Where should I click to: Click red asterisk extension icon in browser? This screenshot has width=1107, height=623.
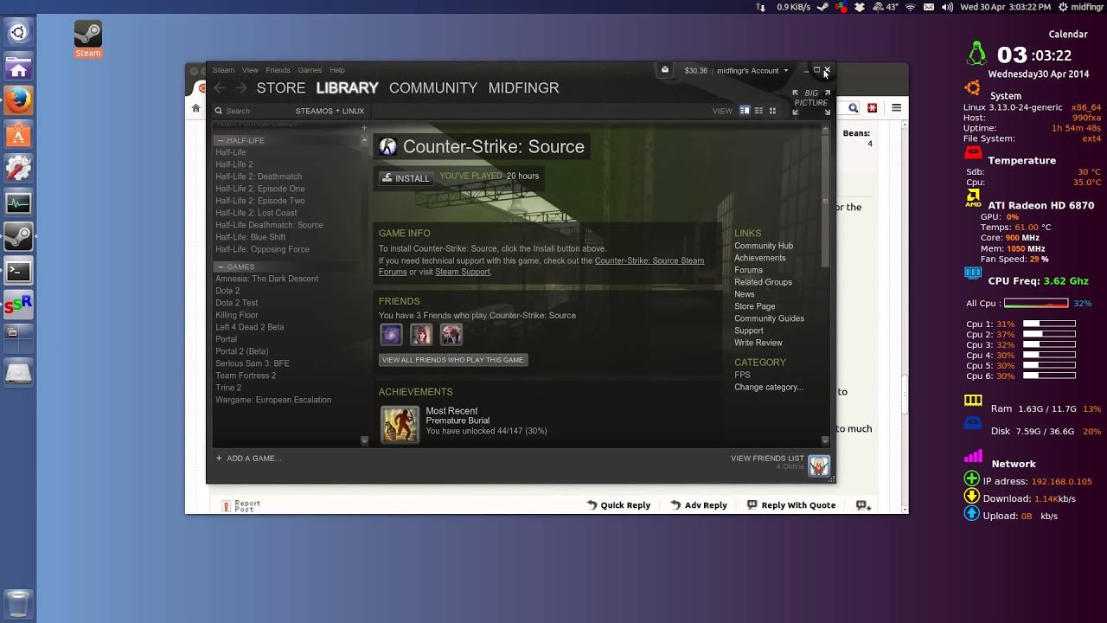click(x=872, y=108)
